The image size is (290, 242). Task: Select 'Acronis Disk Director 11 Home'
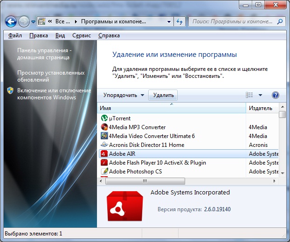147,145
